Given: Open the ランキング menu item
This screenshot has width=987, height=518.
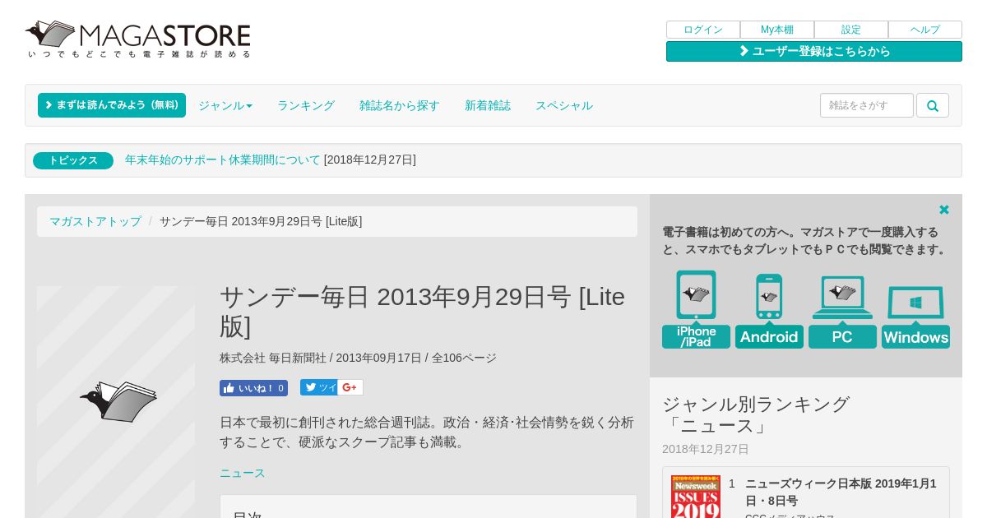Looking at the screenshot, I should (x=306, y=105).
